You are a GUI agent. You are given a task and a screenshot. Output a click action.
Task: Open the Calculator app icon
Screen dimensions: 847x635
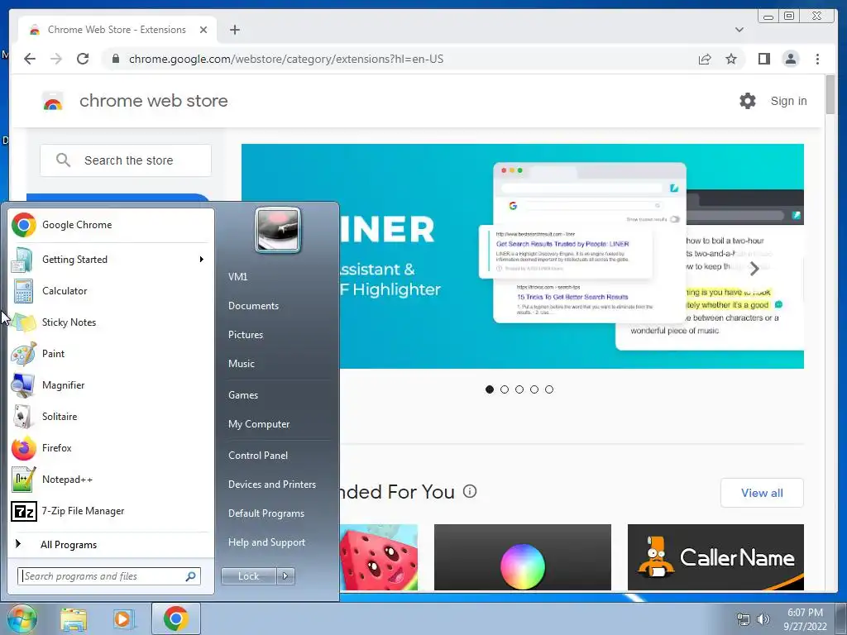click(x=24, y=290)
